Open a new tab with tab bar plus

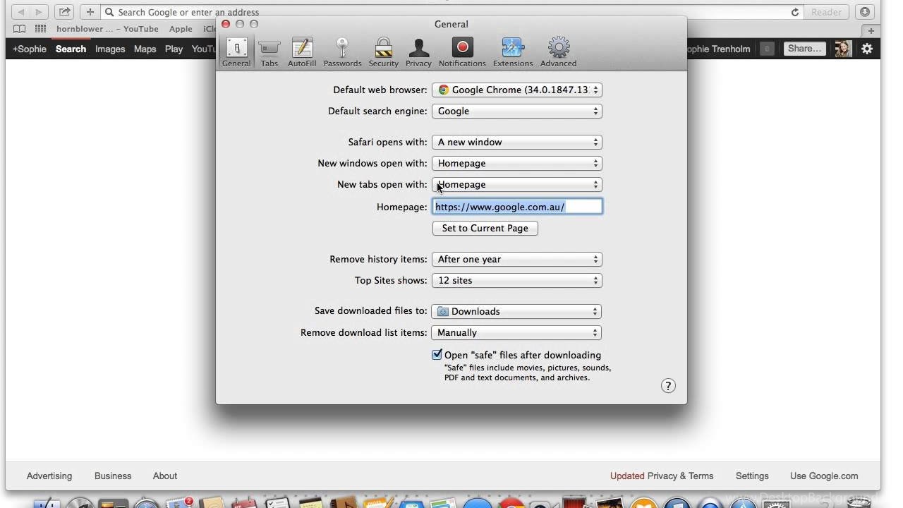coord(871,30)
